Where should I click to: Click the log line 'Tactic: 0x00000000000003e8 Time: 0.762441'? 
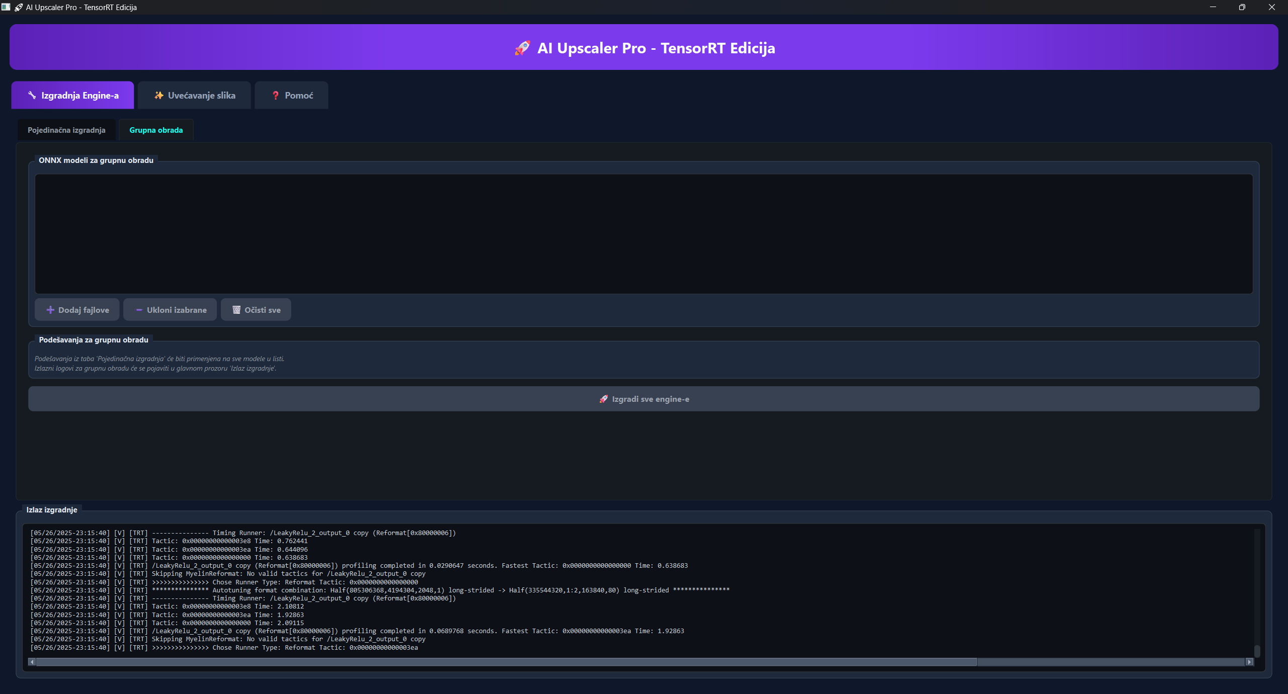pyautogui.click(x=169, y=541)
